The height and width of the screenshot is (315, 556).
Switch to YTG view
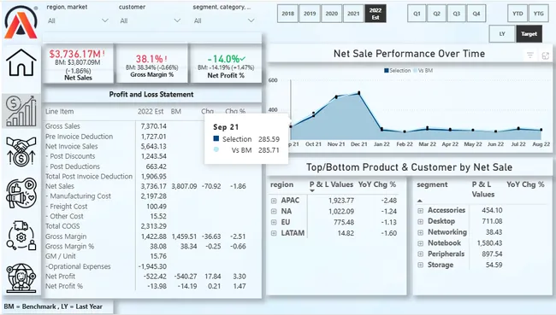point(538,14)
